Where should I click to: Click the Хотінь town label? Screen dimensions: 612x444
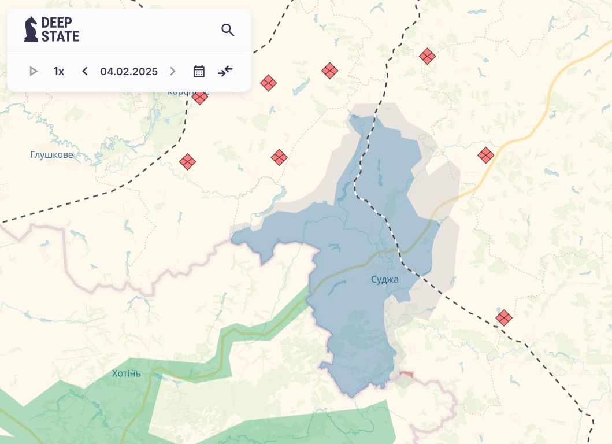click(x=127, y=373)
